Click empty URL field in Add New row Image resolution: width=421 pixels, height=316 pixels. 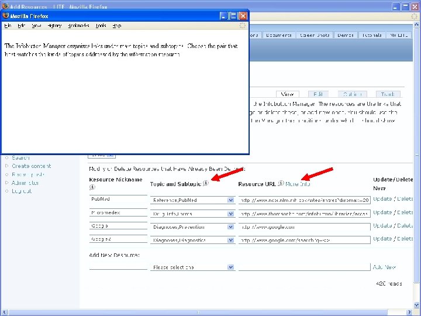(x=305, y=267)
